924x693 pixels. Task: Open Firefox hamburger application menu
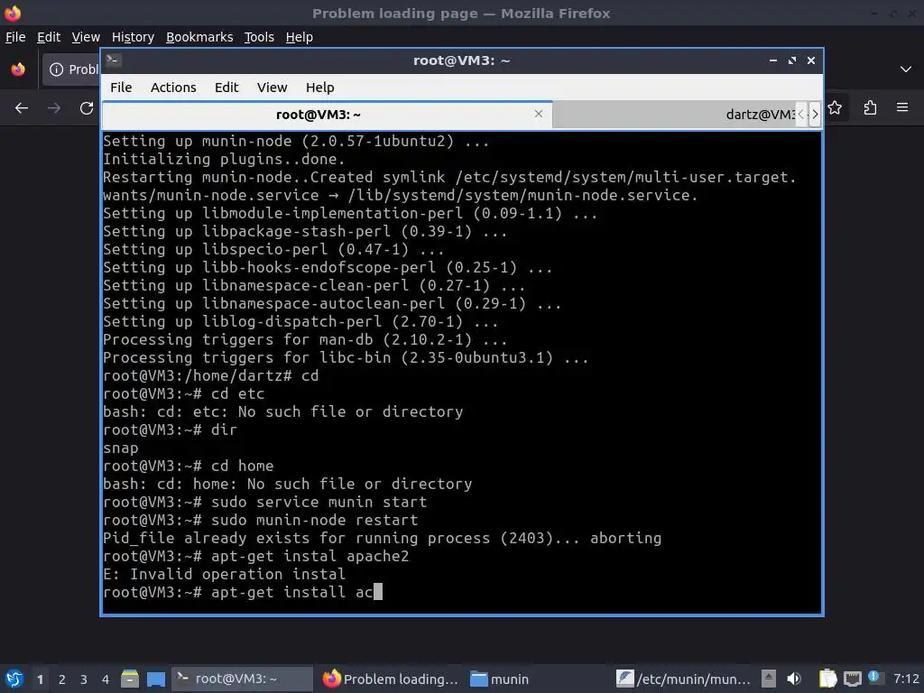pos(902,108)
